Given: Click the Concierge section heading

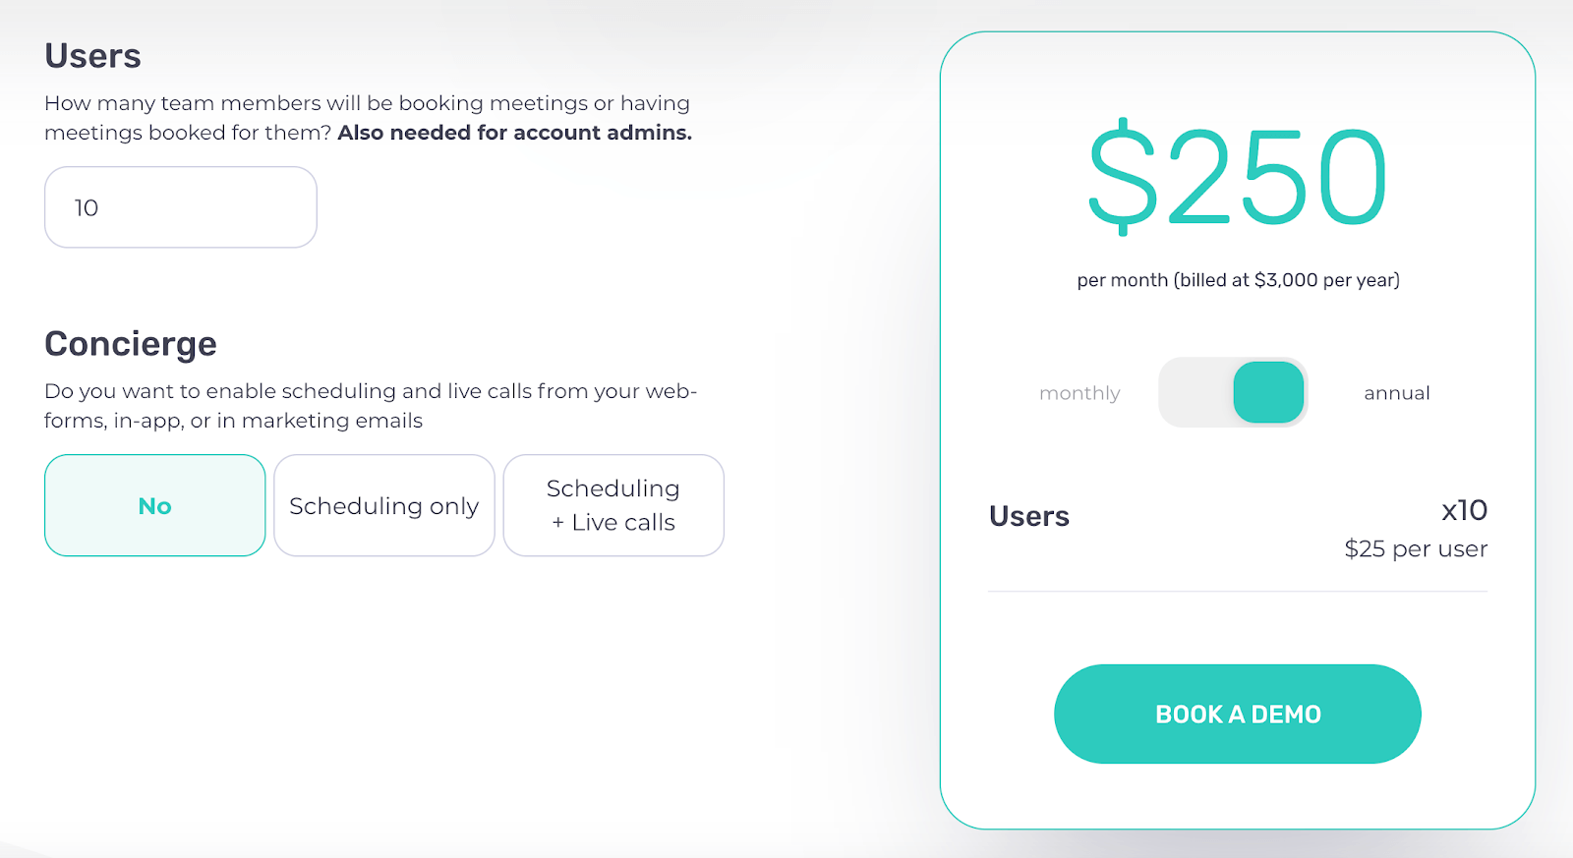Looking at the screenshot, I should coord(131,344).
